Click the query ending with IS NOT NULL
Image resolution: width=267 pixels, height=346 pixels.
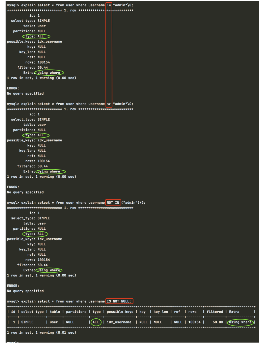coord(69,301)
